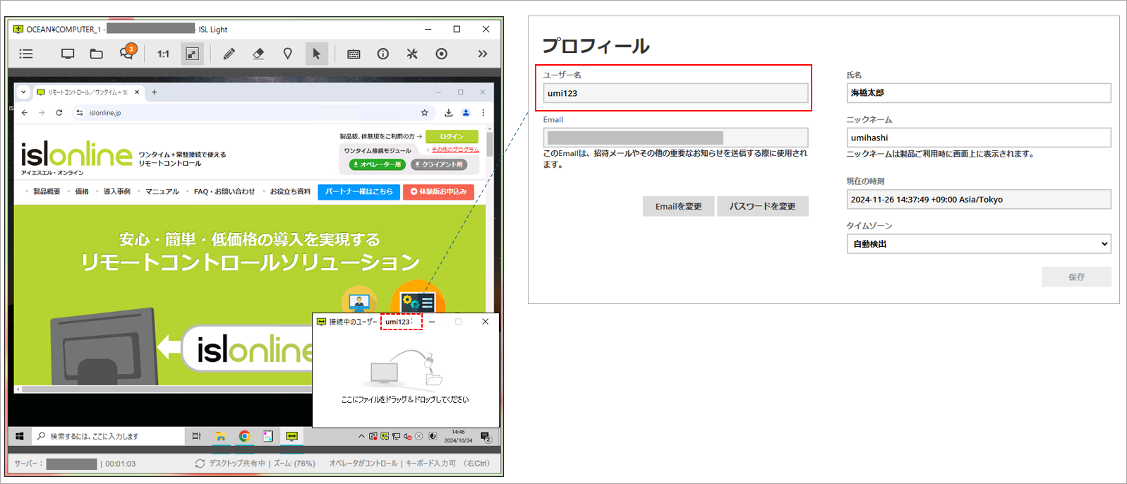The height and width of the screenshot is (484, 1127).
Task: Open Task View on the remote taskbar
Action: (x=196, y=437)
